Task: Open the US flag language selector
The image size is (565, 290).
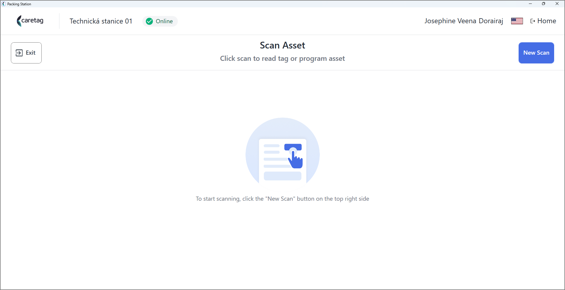Action: pos(517,21)
